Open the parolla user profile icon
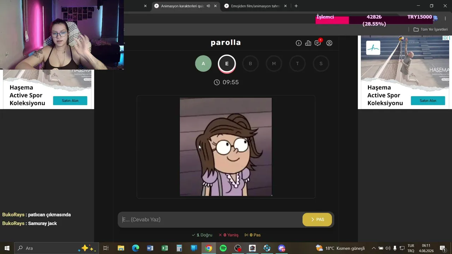This screenshot has height=254, width=452. tap(329, 43)
